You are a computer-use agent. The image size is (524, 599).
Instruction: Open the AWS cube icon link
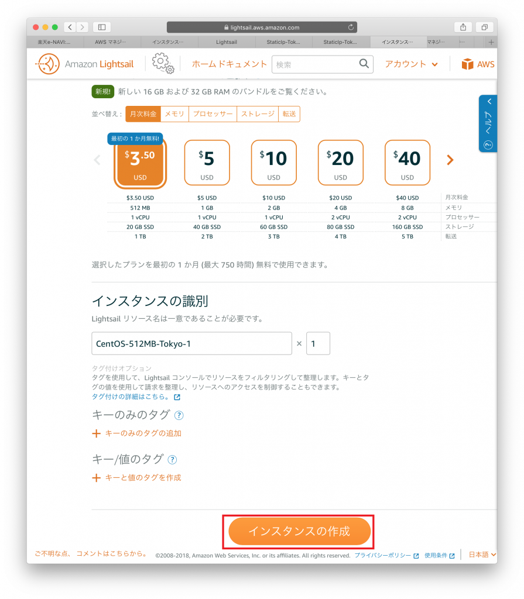(467, 64)
